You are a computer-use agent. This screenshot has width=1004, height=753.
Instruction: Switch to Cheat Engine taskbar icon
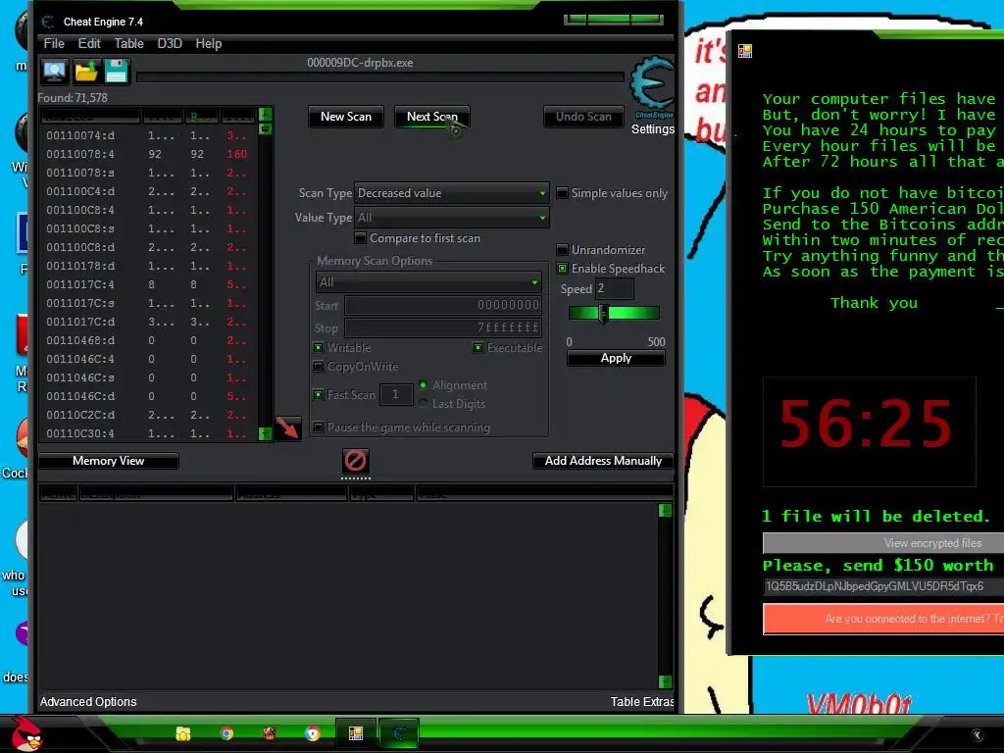pos(398,733)
